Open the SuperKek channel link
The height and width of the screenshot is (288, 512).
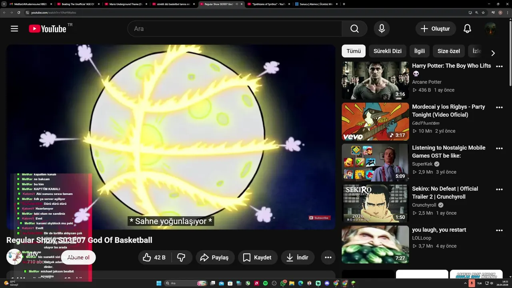pos(423,164)
